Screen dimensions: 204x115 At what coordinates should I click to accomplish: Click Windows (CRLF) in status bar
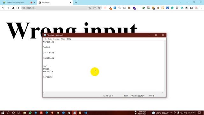point(138,96)
